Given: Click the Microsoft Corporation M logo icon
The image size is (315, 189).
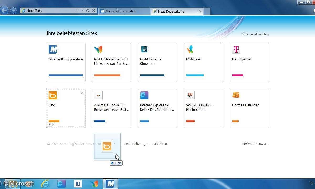Looking at the screenshot, I should coord(53,49).
